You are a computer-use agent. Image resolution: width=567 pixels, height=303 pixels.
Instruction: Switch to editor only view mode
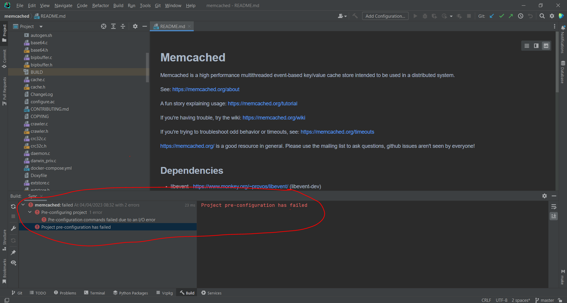click(x=527, y=46)
